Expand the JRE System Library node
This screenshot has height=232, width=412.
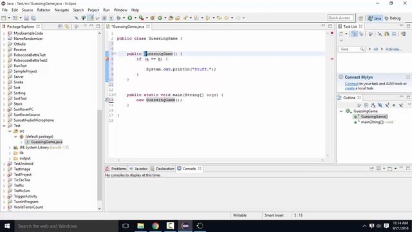[10, 148]
